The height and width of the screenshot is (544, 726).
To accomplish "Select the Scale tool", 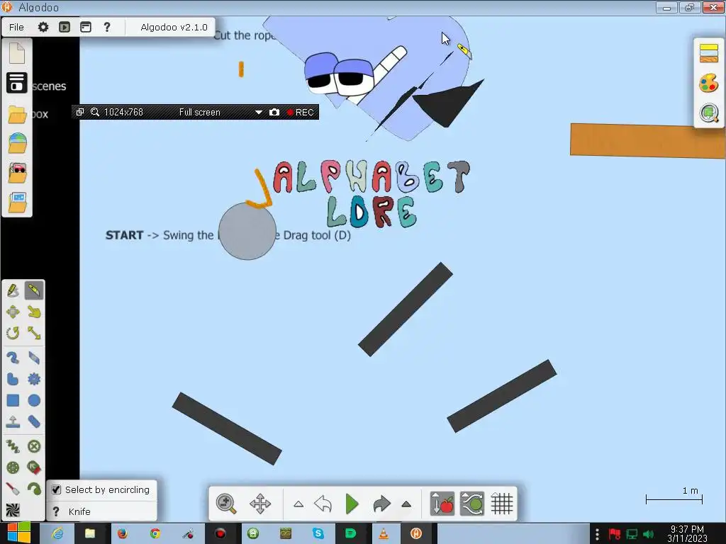I will click(x=34, y=333).
